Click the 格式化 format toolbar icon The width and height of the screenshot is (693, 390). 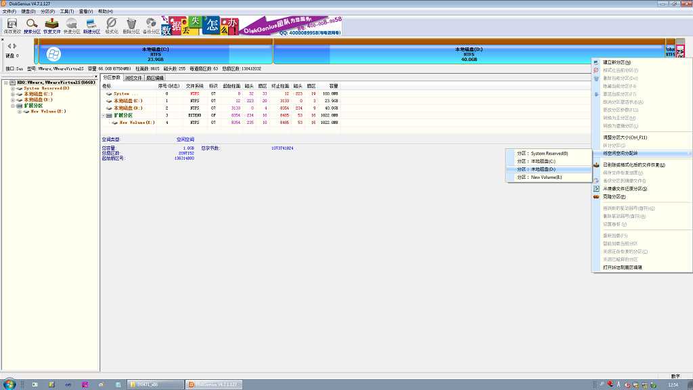[x=112, y=26]
